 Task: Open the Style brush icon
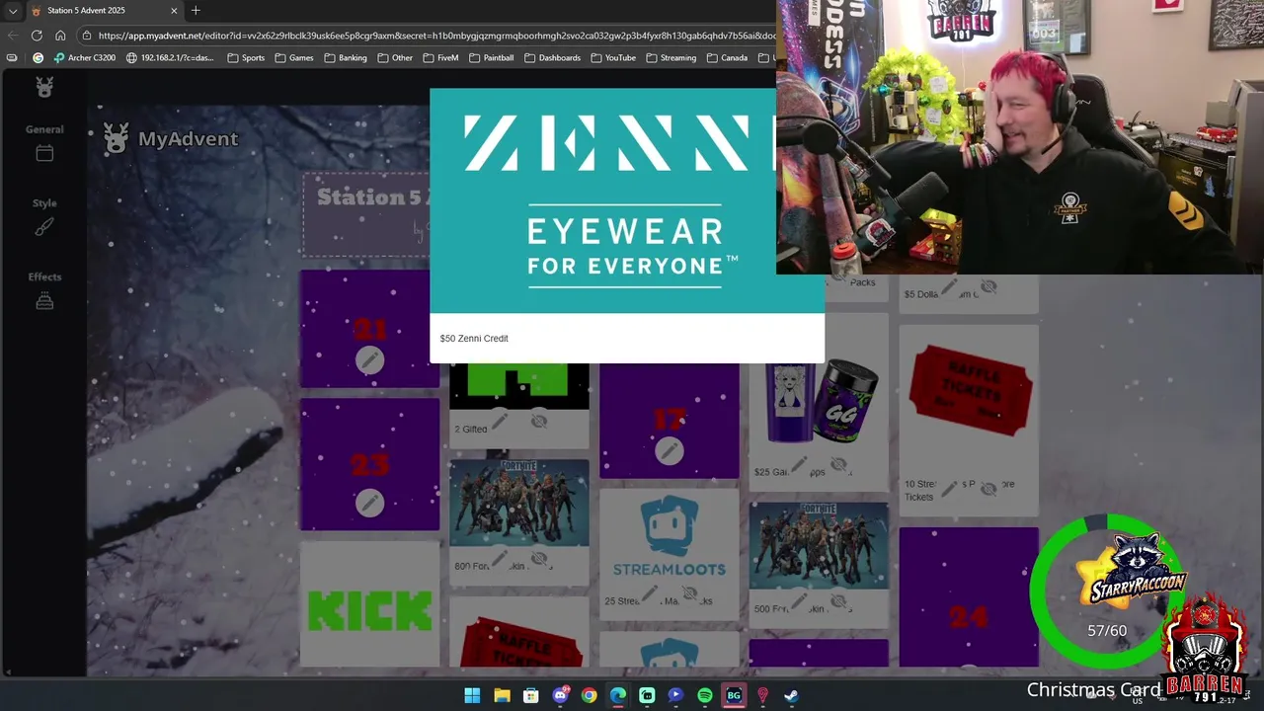point(44,227)
